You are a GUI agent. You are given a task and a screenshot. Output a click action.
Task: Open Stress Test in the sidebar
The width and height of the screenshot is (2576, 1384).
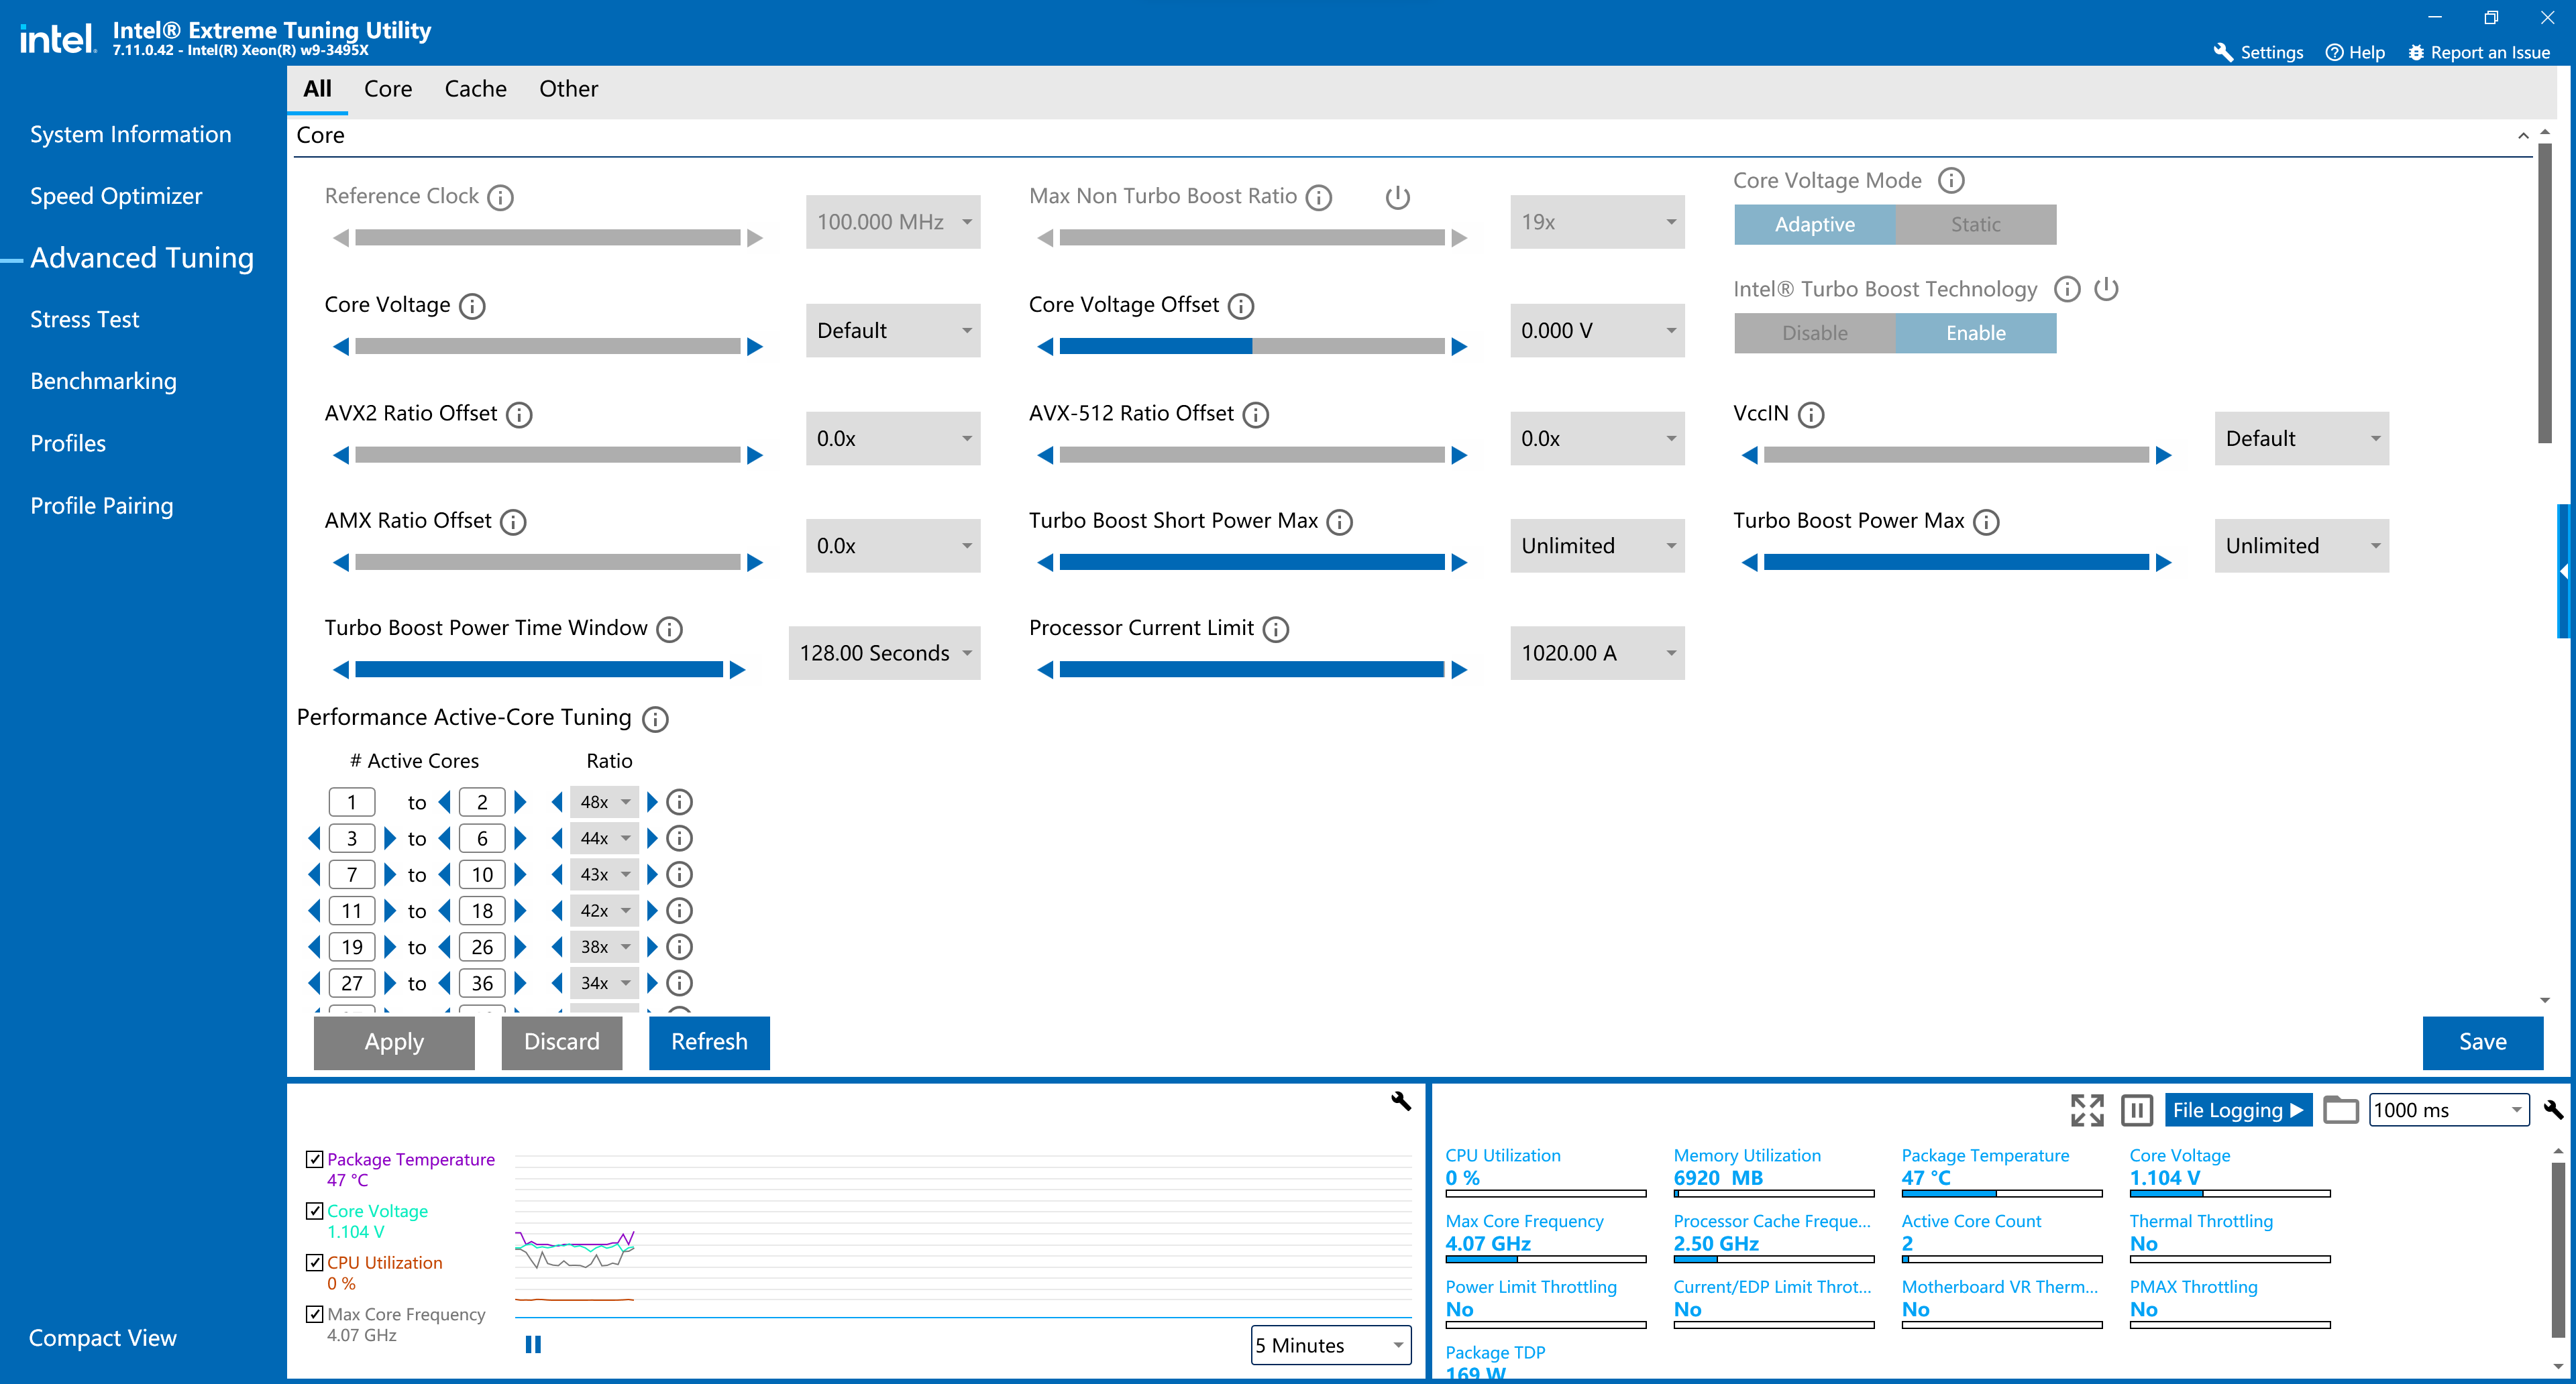(x=85, y=320)
